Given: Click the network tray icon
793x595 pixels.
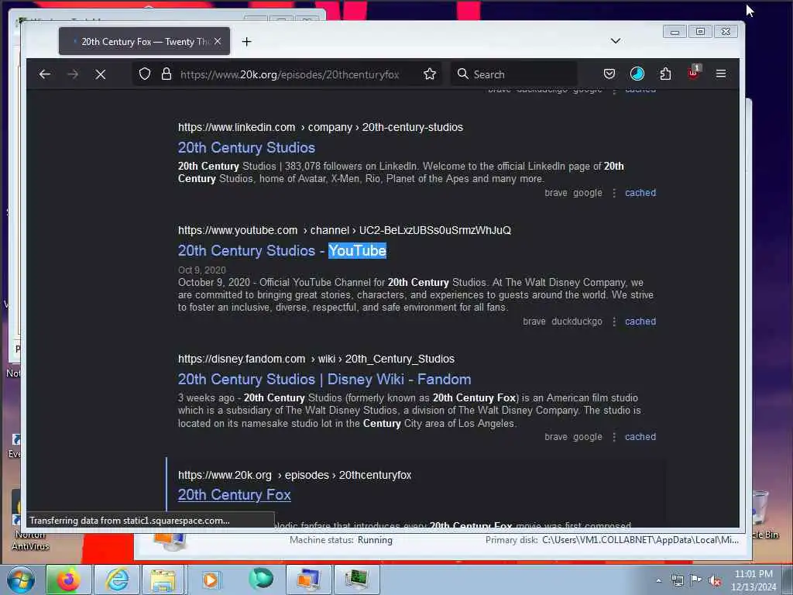Looking at the screenshot, I should tap(677, 580).
